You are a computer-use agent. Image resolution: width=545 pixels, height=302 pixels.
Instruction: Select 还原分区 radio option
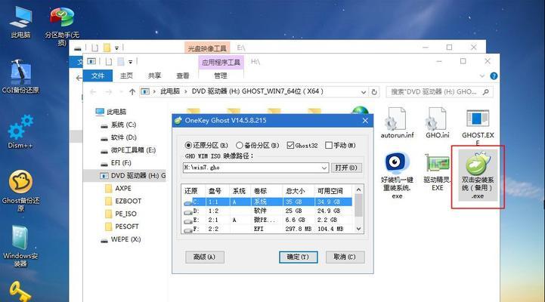[x=206, y=145]
